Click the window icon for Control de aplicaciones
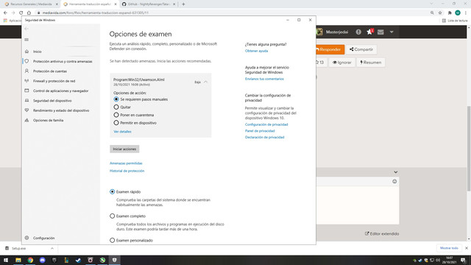Screen dimensions: 471x265 26,91
